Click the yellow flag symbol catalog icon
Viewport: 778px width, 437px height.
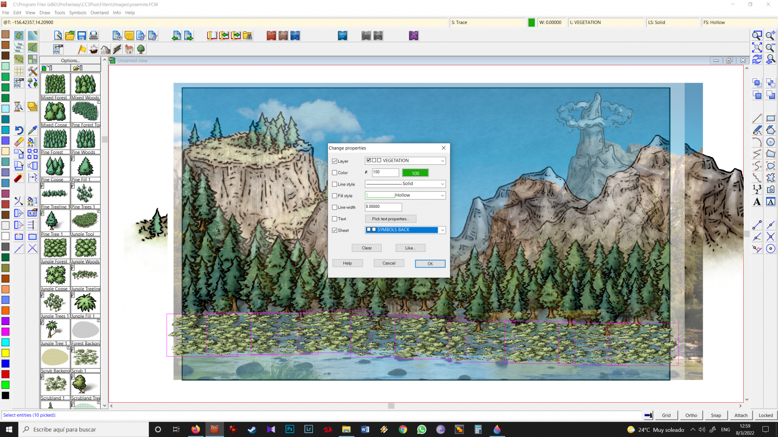point(82,49)
